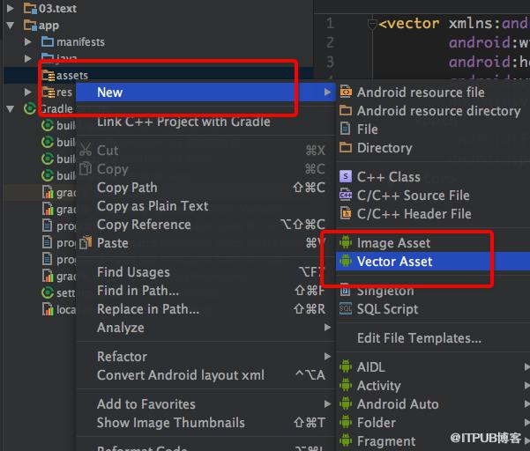Select the sett... Gradle file icon
The image size is (530, 451).
click(x=48, y=292)
